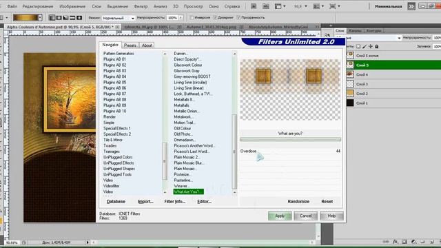Image resolution: width=441 pixels, height=248 pixels.
Task: Show more document tabs double-arrow
Action: [317, 27]
